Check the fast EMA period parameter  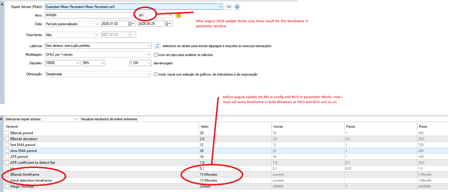tap(7, 145)
